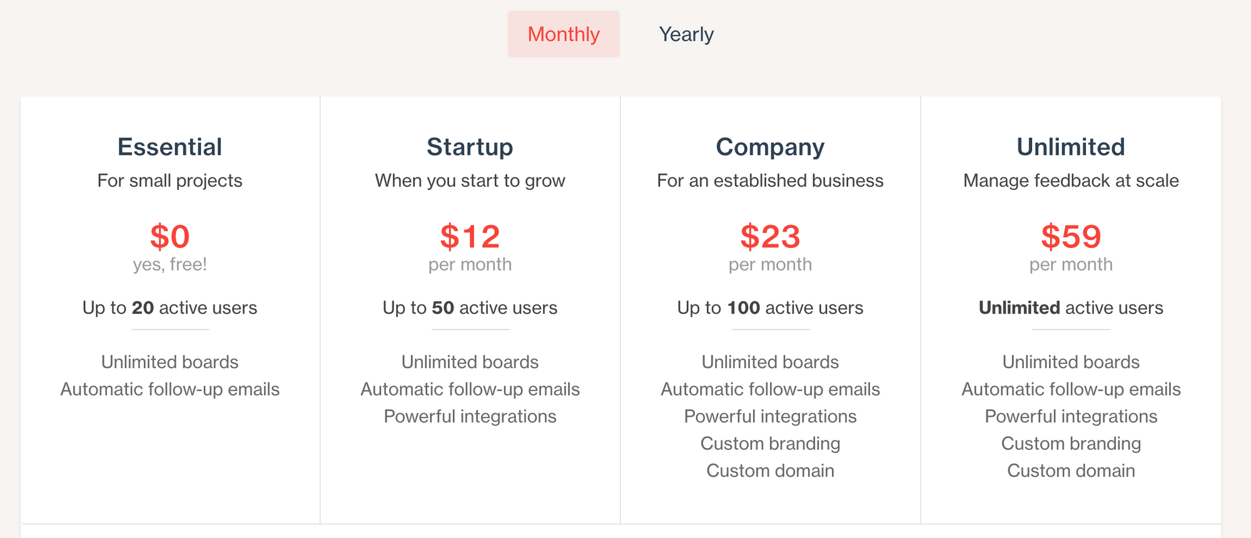Select the Essential plan title

pyautogui.click(x=170, y=147)
